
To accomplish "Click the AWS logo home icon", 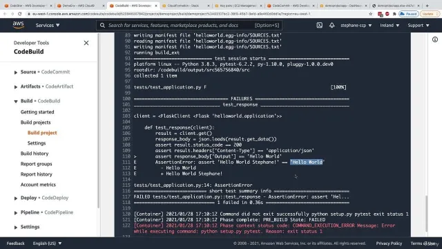I will (x=19, y=25).
